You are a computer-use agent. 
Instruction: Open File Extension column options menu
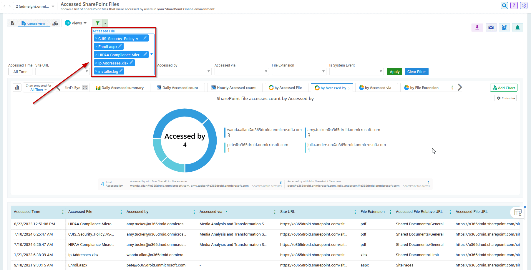click(390, 212)
